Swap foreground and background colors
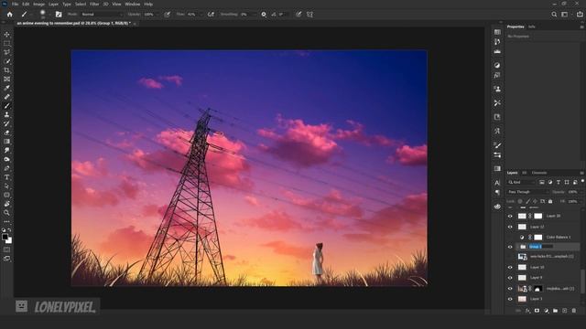 click(x=9, y=230)
